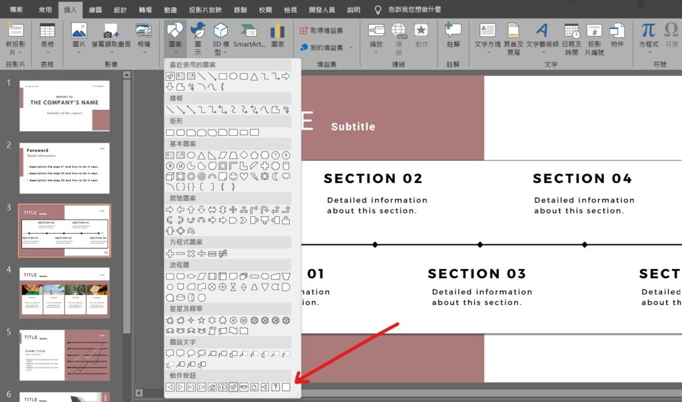The height and width of the screenshot is (402, 682).
Task: Open the Zoom (縮放) dropdown
Action: coord(376,39)
